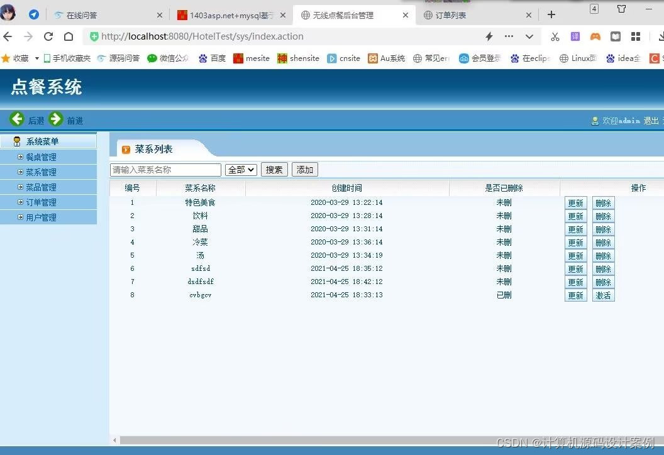
Task: Open the Au系统 bookmark
Action: coord(387,58)
